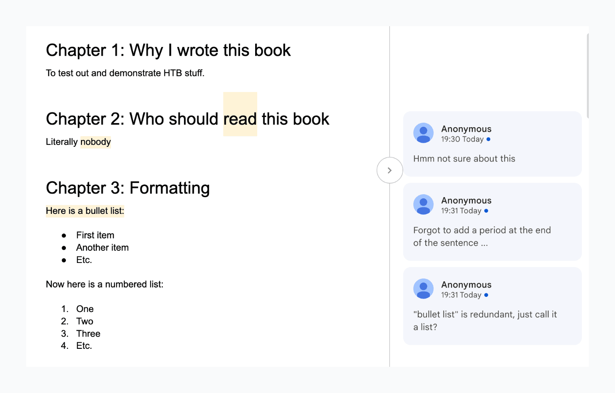Click the 'bullet list is redundant' comment card
The image size is (615, 393).
pos(492,306)
